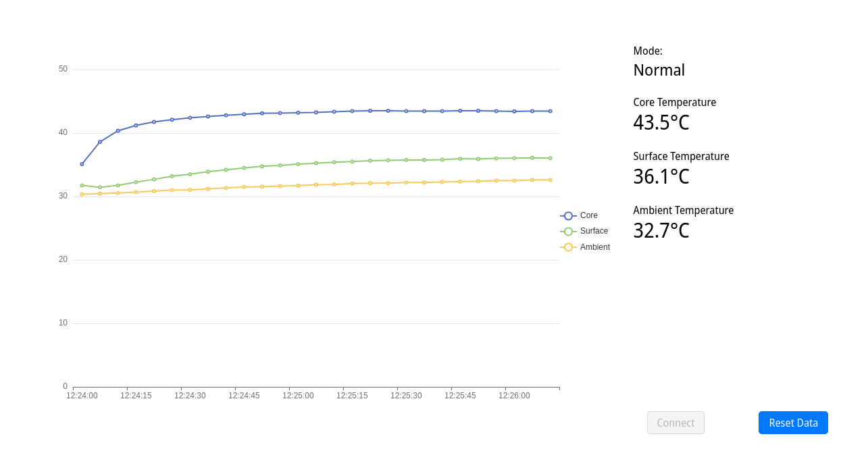This screenshot has height=476, width=866.
Task: Click the disabled Connect button
Action: (x=676, y=423)
